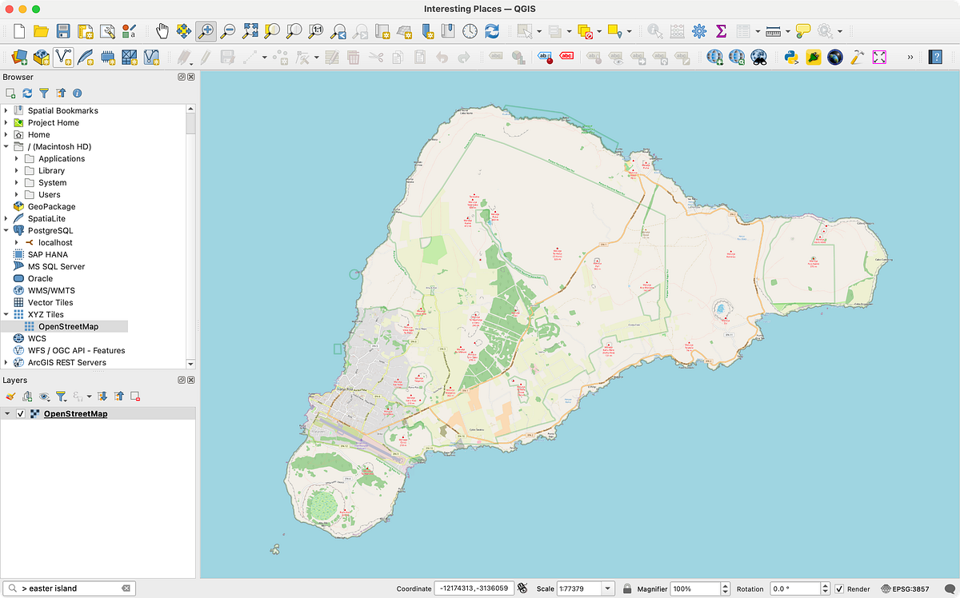Select OpenStreetMap under XYZ Tiles

pos(67,326)
